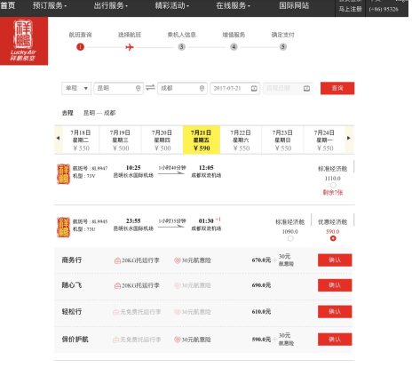Expand 预订服务 menu
The image size is (412, 368).
point(50,5)
